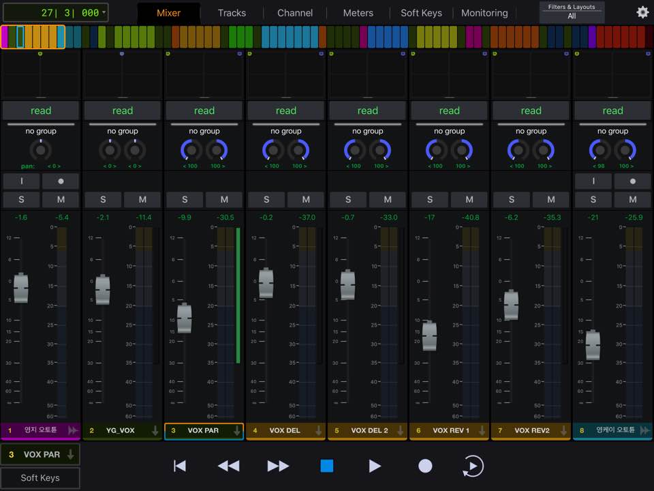Click left pan knob on VOX REV 1
Screen dimensions: 654x491
(x=436, y=150)
